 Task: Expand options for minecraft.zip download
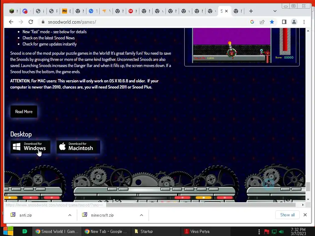[142, 215]
